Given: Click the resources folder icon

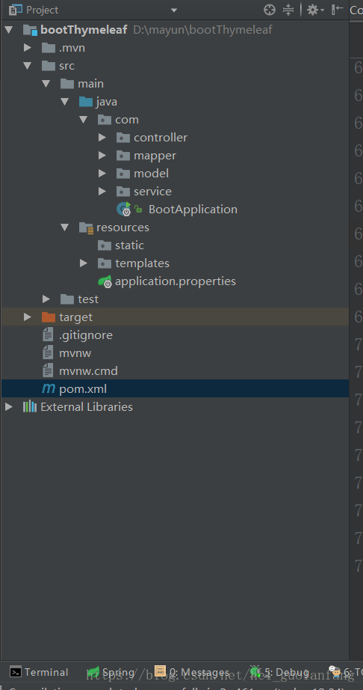Looking at the screenshot, I should tap(86, 228).
